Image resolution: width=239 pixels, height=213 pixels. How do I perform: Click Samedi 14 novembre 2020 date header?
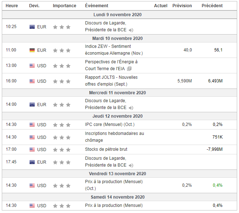[118, 197]
